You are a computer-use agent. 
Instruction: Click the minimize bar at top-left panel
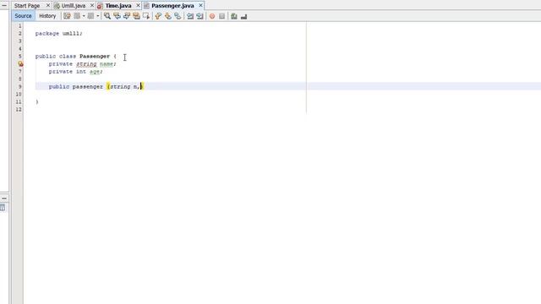pos(4,5)
